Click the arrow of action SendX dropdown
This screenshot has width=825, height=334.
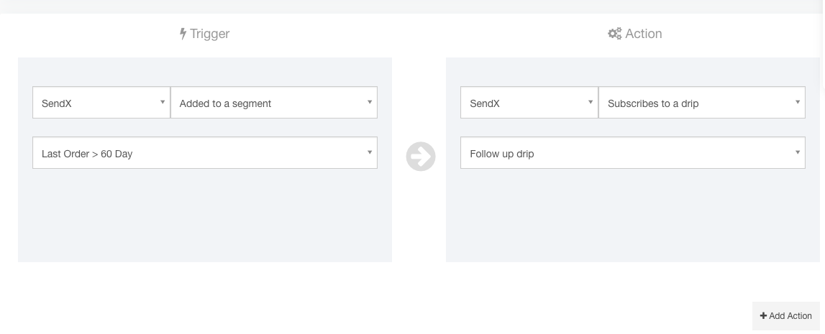pyautogui.click(x=591, y=103)
